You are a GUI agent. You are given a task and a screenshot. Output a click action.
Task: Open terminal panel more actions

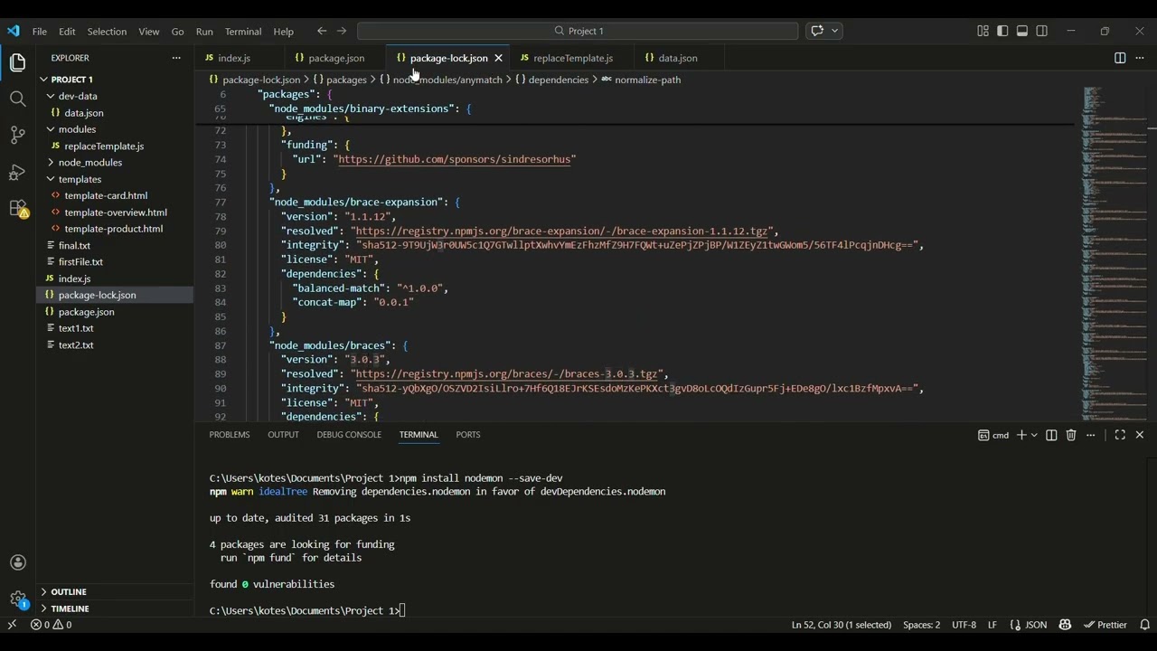coord(1091,435)
